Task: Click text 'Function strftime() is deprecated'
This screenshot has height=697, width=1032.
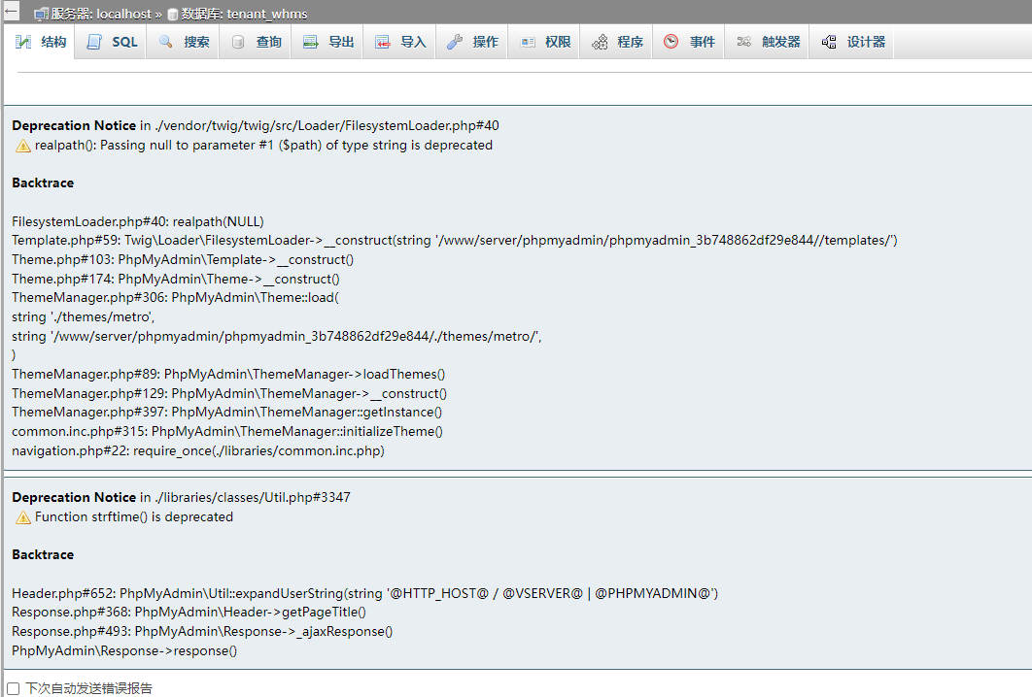Action: (133, 516)
